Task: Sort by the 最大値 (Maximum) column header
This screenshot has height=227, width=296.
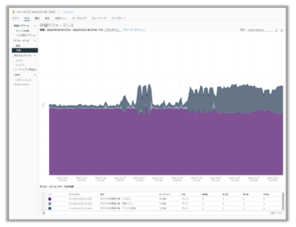Action: pyautogui.click(x=225, y=195)
